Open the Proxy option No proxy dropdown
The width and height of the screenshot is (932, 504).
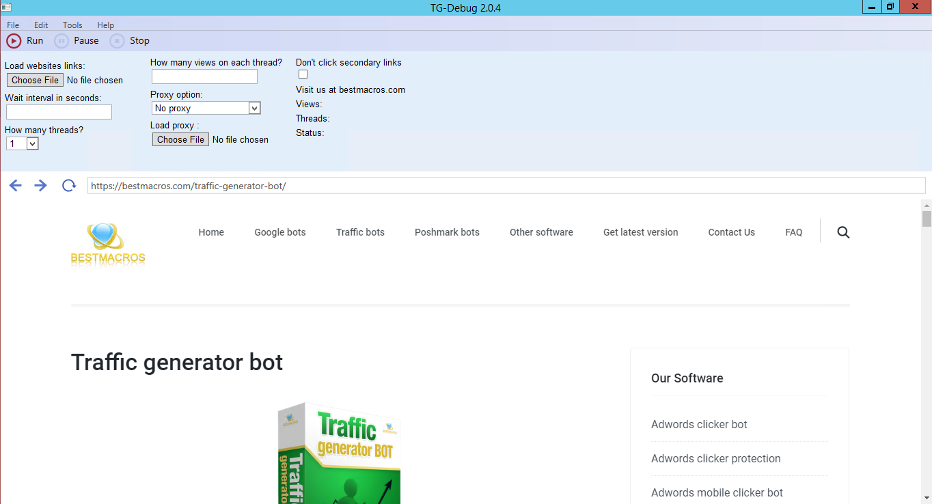click(x=206, y=108)
